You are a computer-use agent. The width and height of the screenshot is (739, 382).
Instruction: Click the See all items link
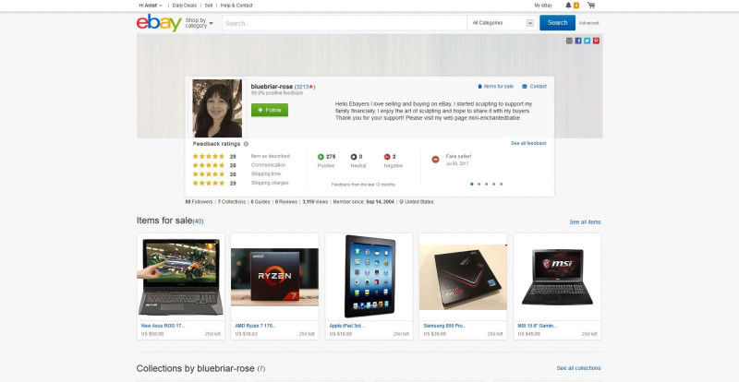[585, 222]
